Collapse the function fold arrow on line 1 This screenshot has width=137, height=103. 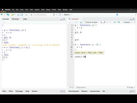[x=73, y=25]
